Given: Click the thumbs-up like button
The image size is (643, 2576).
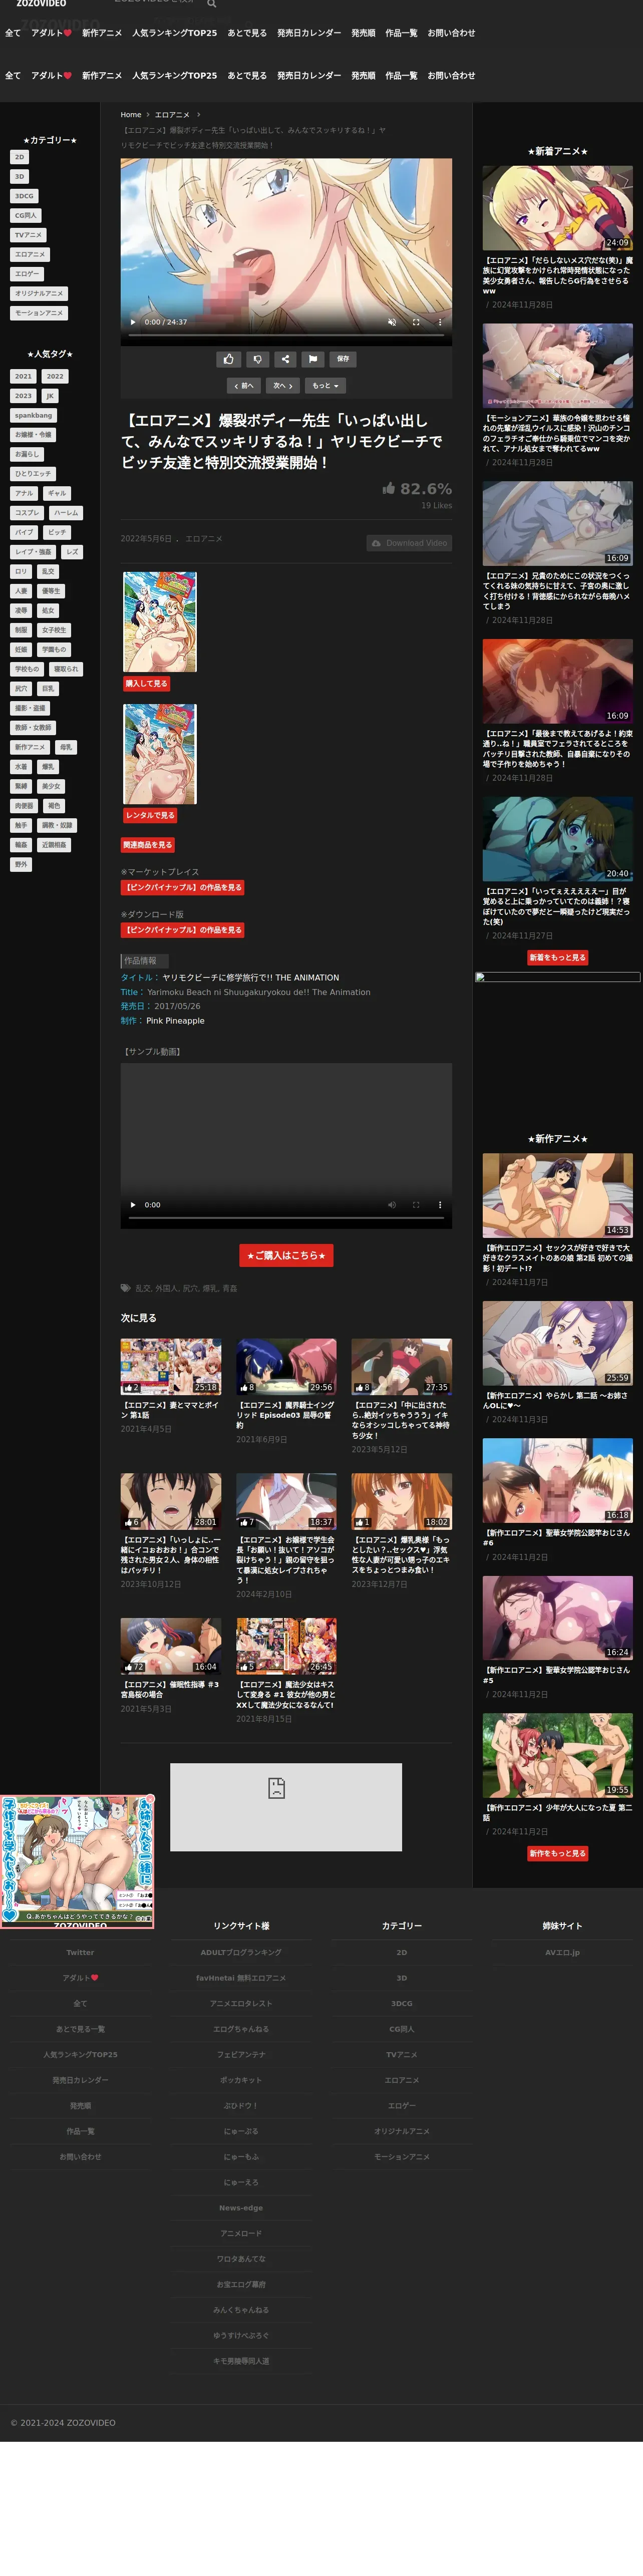Looking at the screenshot, I should pyautogui.click(x=229, y=359).
